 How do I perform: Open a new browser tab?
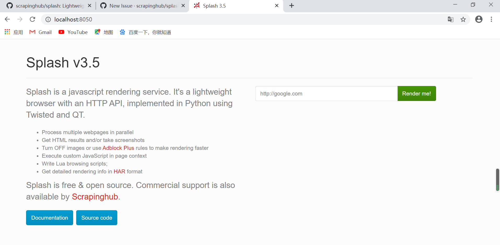292,5
